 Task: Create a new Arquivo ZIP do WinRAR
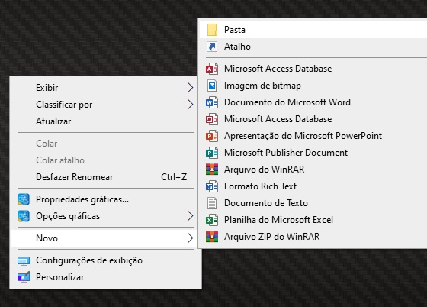coord(313,237)
